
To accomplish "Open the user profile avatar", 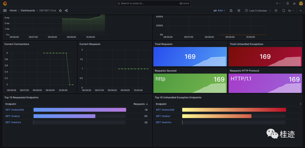I will pyautogui.click(x=301, y=3).
